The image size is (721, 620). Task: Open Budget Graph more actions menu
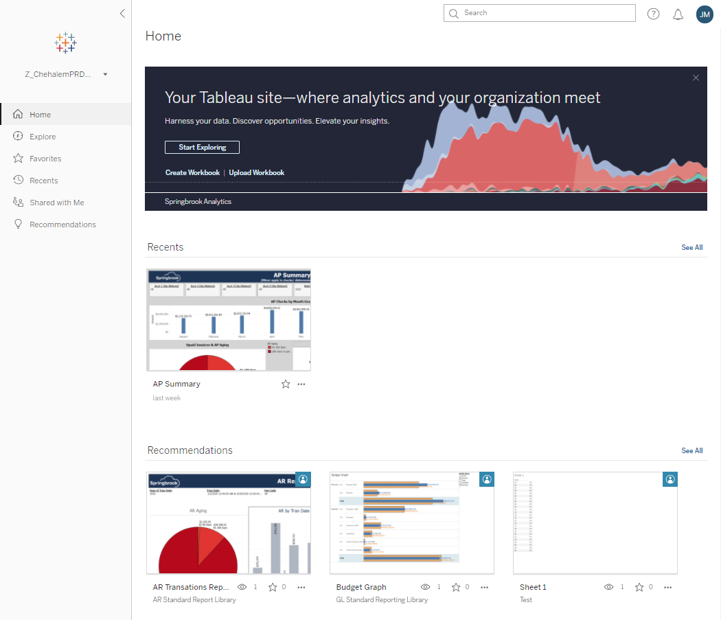[x=484, y=587]
